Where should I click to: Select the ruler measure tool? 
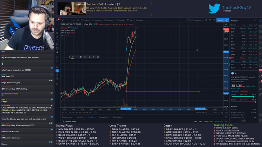pos(57,58)
